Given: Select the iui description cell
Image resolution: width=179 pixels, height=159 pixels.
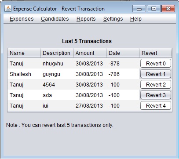Looking at the screenshot, I should click(57, 106).
